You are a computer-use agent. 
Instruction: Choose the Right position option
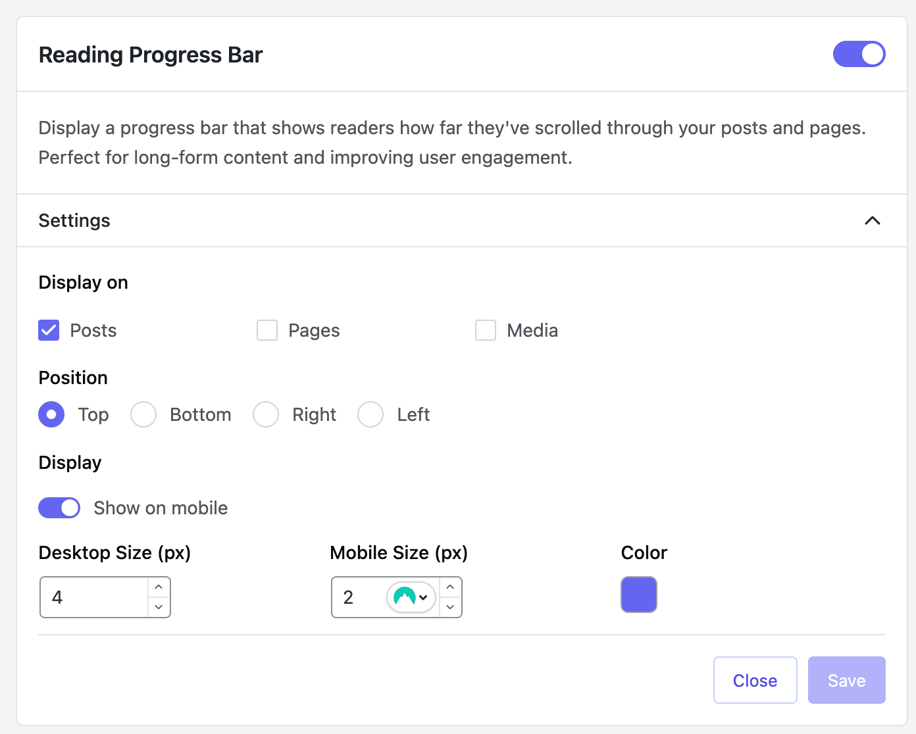click(x=266, y=414)
